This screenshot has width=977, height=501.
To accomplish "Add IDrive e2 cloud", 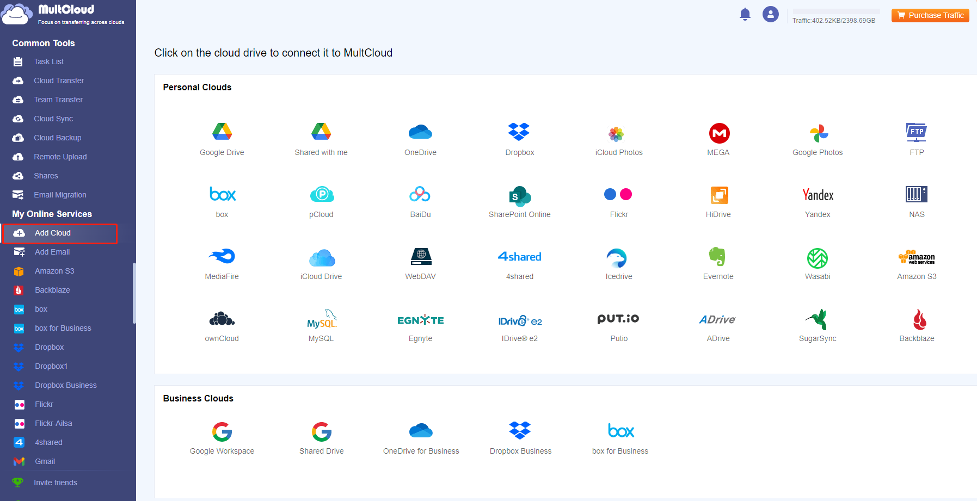I will 520,321.
